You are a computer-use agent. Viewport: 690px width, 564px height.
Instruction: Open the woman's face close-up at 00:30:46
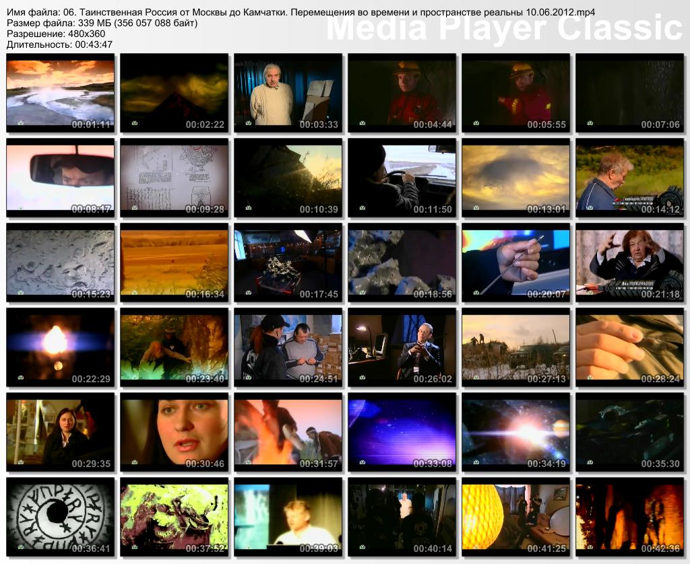[174, 433]
